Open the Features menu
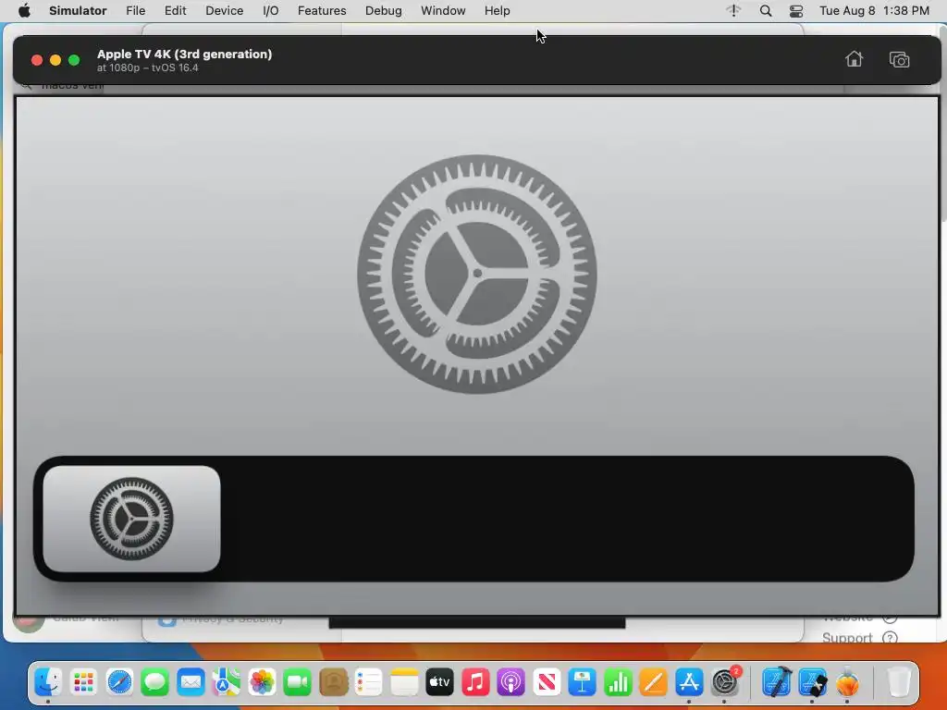Screen dimensions: 947x710 (322, 11)
